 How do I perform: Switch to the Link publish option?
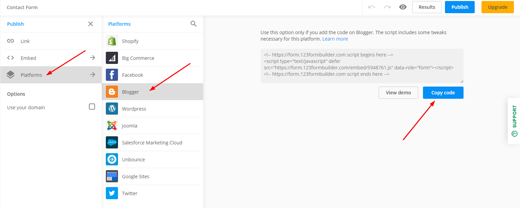click(x=25, y=41)
